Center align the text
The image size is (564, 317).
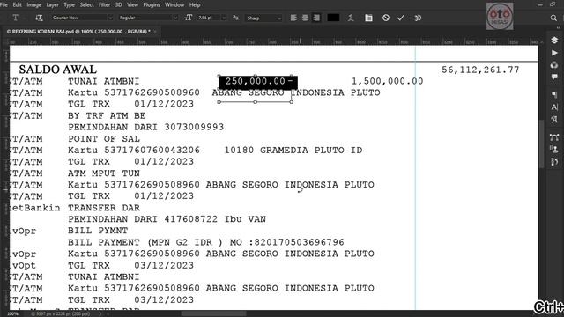tap(305, 18)
